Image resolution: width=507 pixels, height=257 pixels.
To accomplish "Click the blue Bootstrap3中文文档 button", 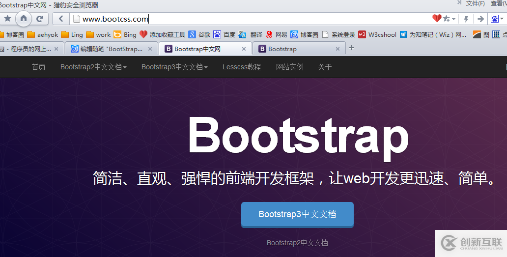I will (297, 215).
